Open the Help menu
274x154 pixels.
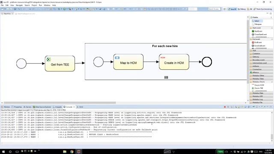point(54,6)
